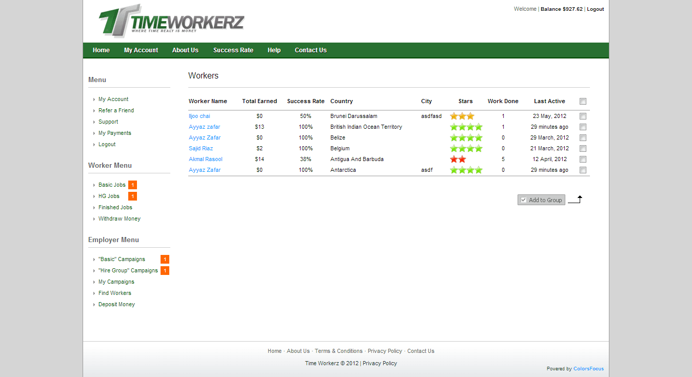Viewport: 692px width, 377px height.
Task: Check the box for Iljoo chai
Action: pyautogui.click(x=583, y=116)
